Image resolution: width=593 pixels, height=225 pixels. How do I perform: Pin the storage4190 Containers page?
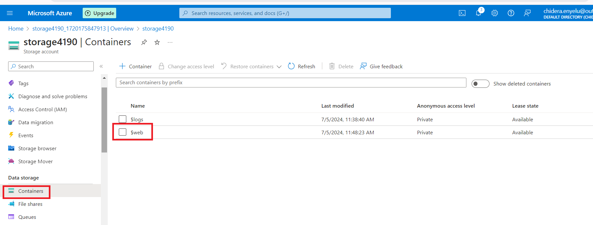[144, 42]
